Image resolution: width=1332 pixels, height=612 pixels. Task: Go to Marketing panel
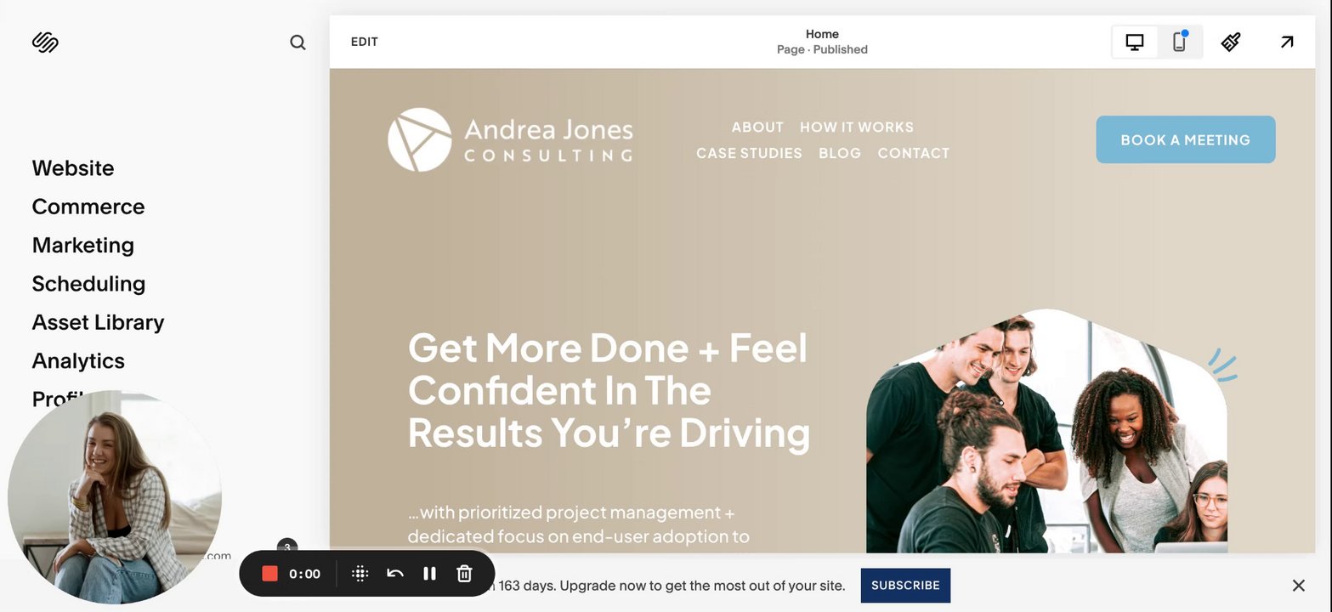click(83, 245)
